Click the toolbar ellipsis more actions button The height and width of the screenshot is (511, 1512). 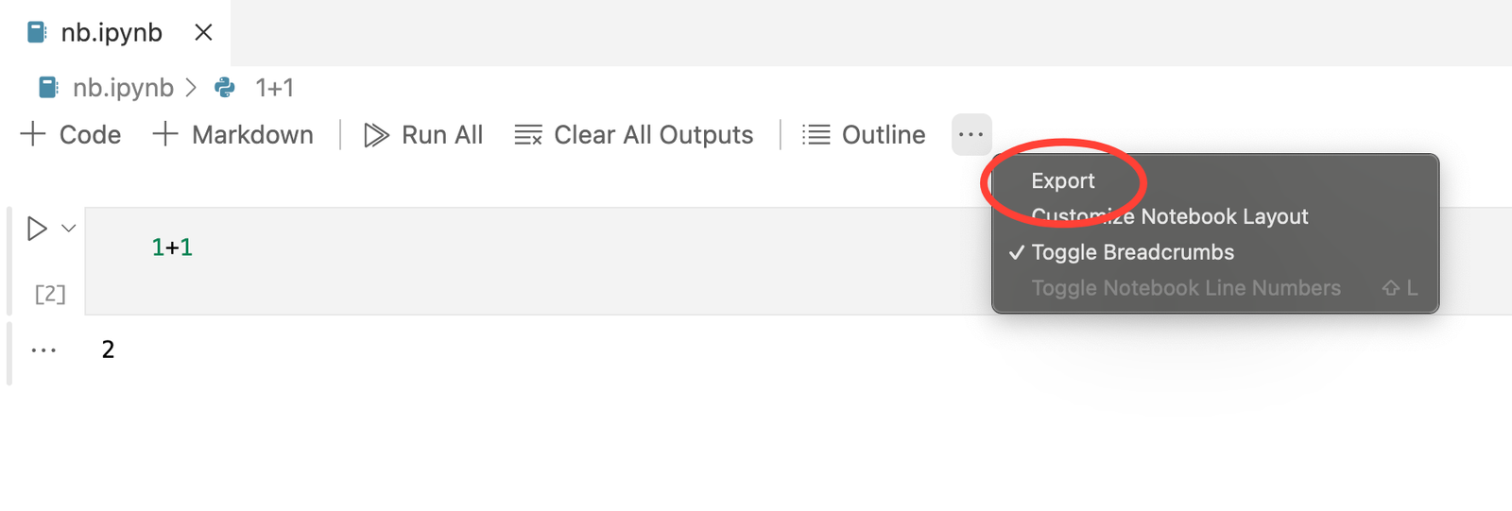coord(971,135)
